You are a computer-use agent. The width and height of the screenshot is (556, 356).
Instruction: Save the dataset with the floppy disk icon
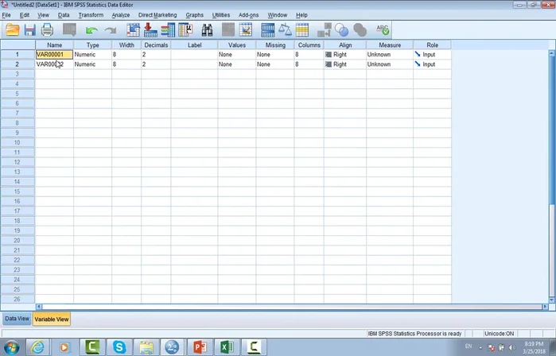[29, 30]
